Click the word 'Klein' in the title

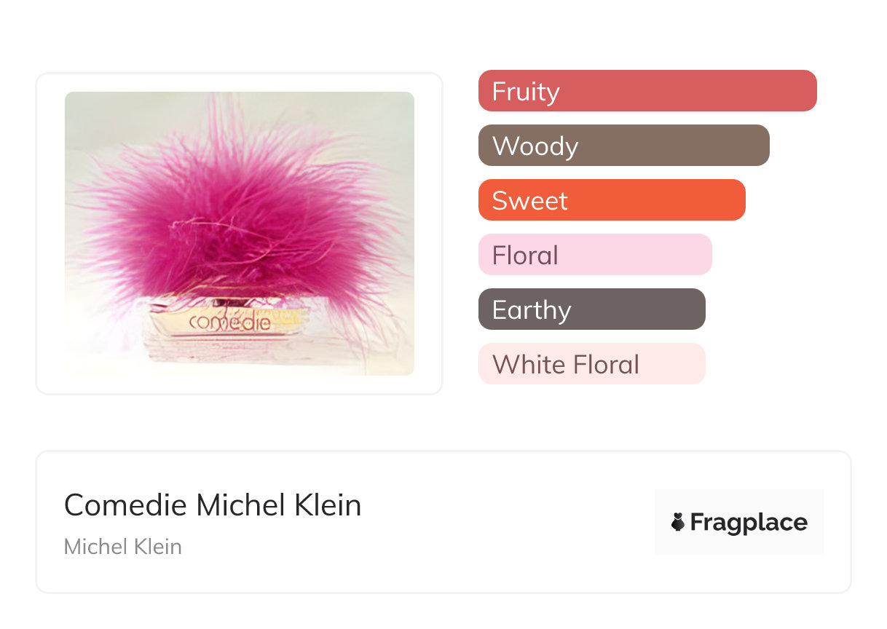(x=328, y=505)
